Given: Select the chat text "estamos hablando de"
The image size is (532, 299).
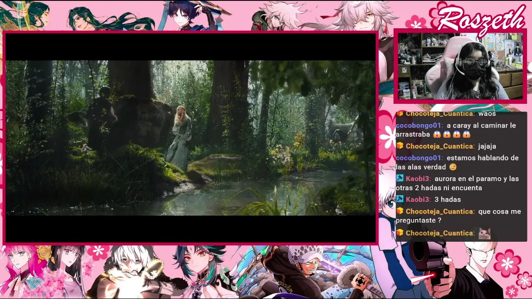Looking at the screenshot, I should tap(483, 158).
